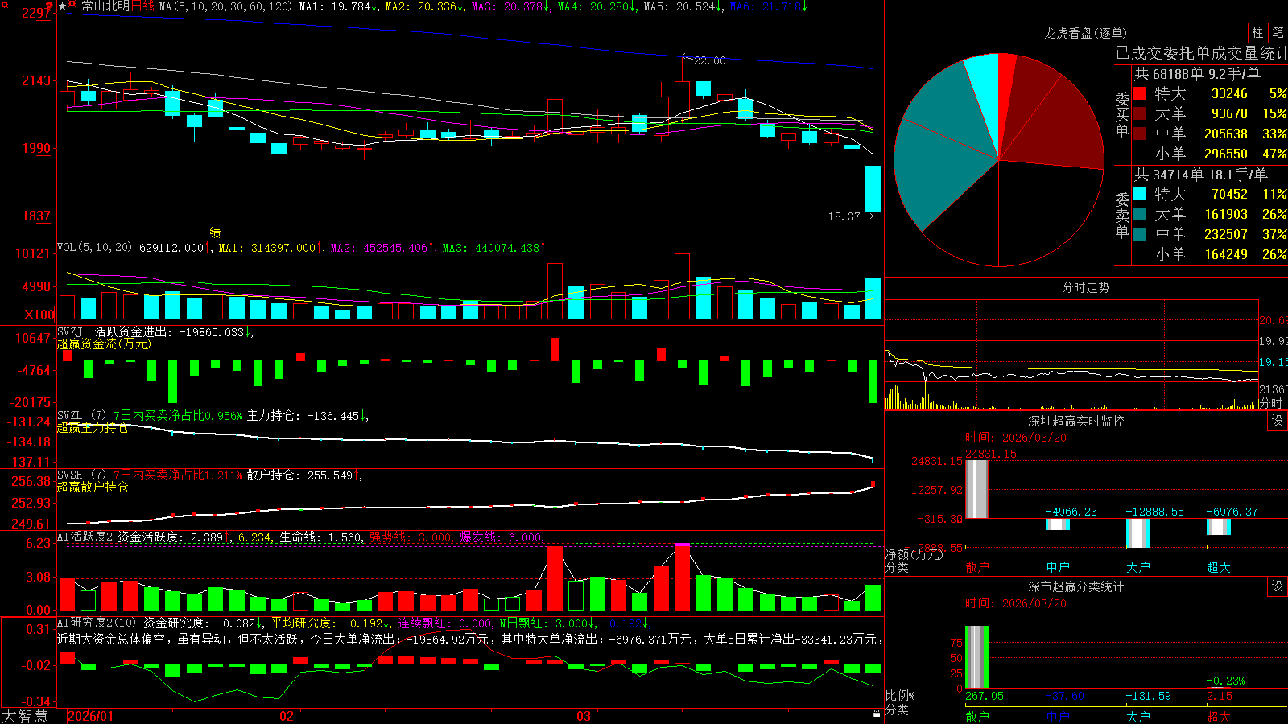Screen dimensions: 1288x724
Task: Click the SVZL (7) indicator label
Action: (81, 416)
